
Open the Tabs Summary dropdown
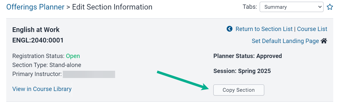point(291,7)
